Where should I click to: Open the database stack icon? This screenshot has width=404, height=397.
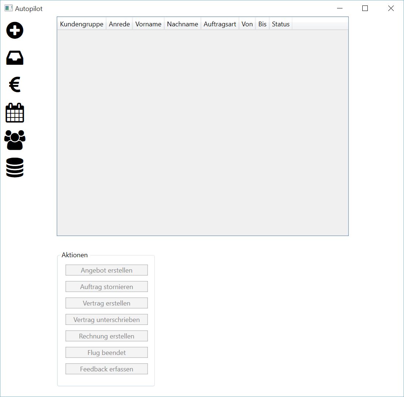pyautogui.click(x=15, y=168)
